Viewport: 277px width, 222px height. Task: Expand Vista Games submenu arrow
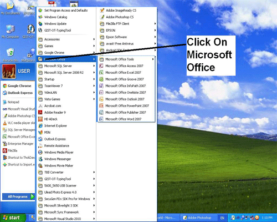(94, 99)
